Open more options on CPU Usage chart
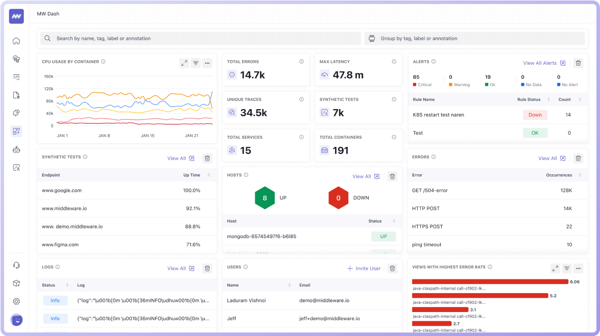 click(x=207, y=63)
